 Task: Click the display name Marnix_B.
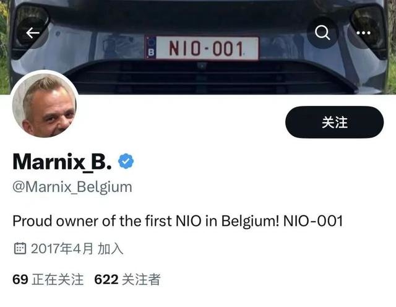click(x=62, y=162)
